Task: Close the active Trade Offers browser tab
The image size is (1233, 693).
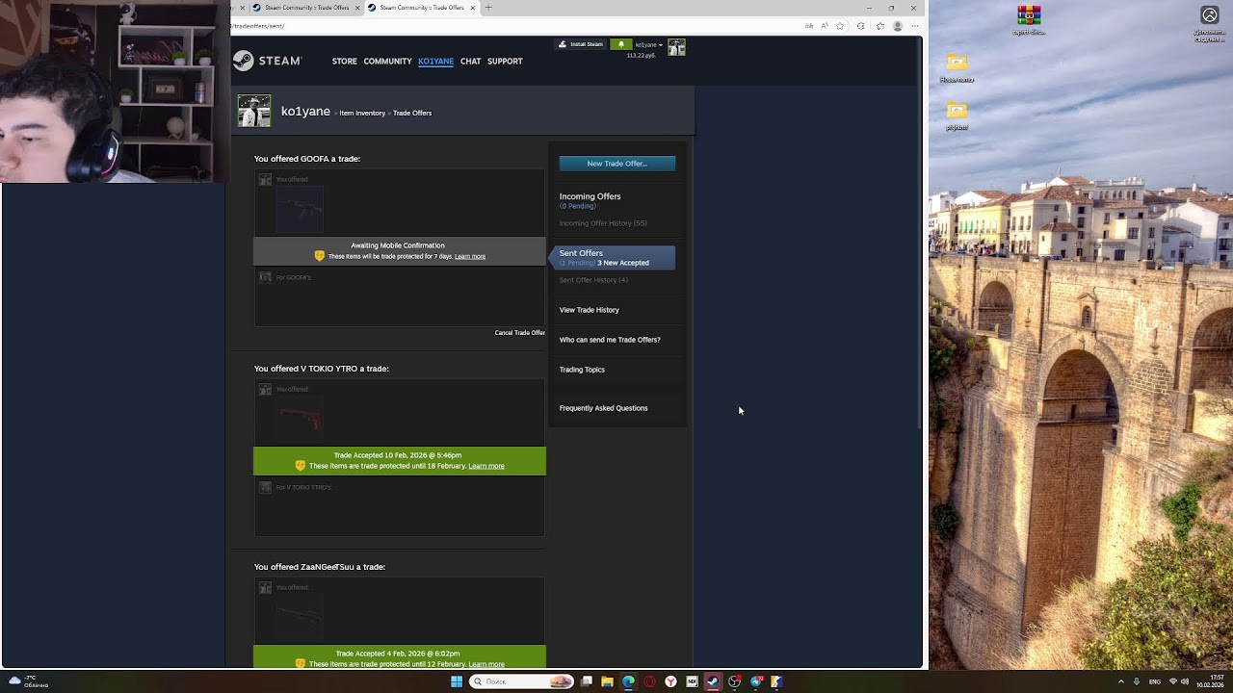Action: pos(472,8)
